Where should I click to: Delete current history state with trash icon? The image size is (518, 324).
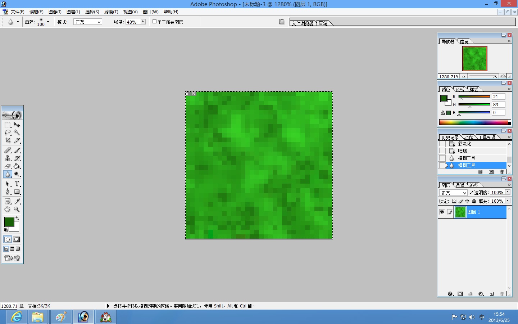[x=502, y=172]
